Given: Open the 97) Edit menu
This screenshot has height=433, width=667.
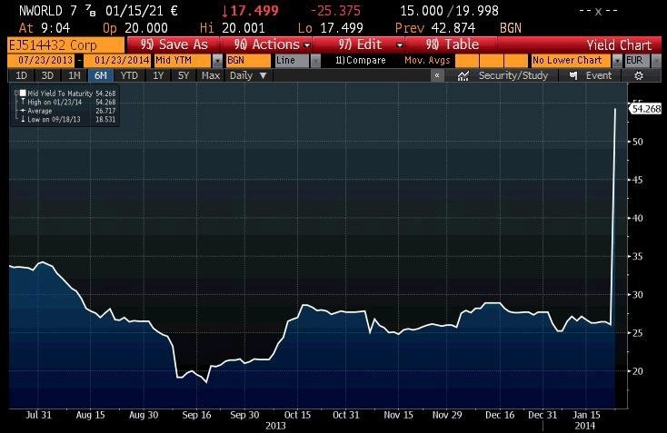Looking at the screenshot, I should point(368,44).
